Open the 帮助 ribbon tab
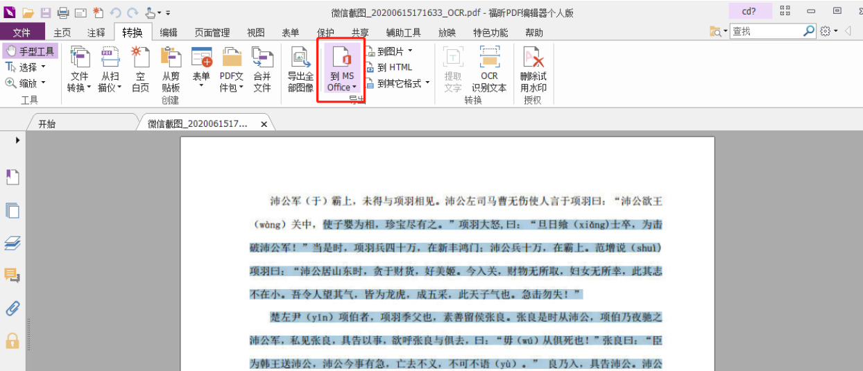The image size is (863, 371). pos(534,33)
